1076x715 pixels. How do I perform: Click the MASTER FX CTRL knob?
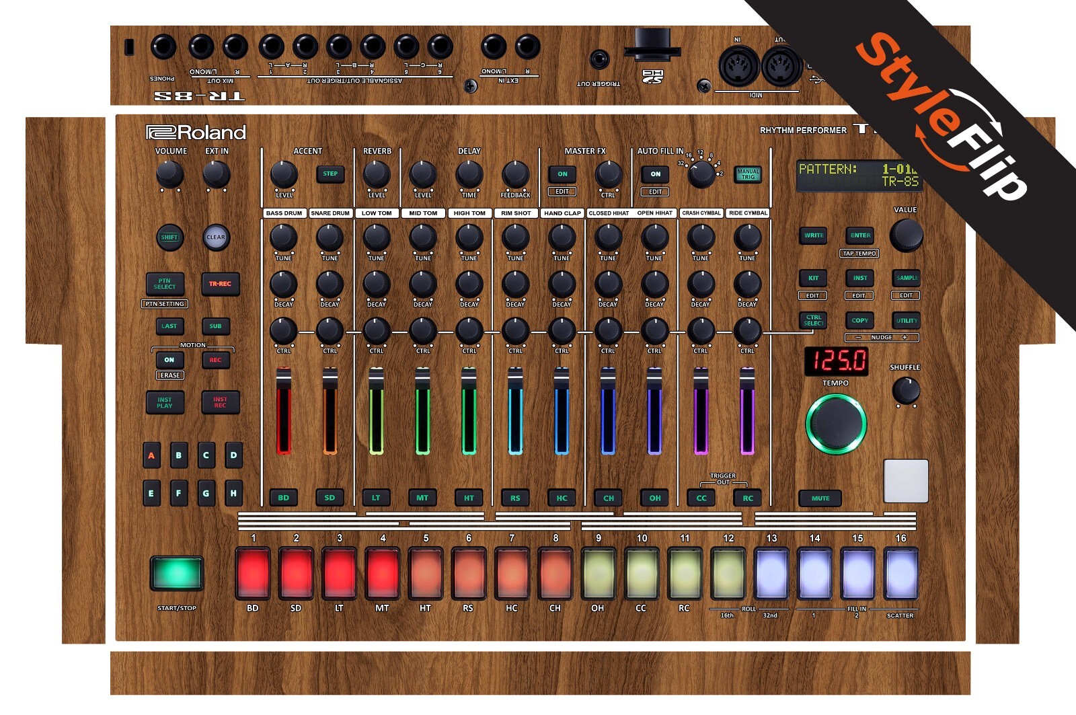pos(609,174)
